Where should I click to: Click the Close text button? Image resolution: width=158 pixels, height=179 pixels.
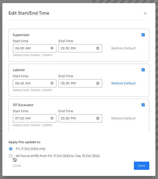pyautogui.click(x=17, y=166)
